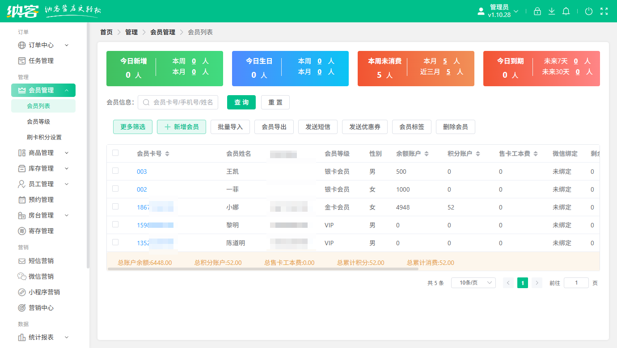Tick the checkbox for member 小娜
This screenshot has height=348, width=617.
tap(115, 206)
